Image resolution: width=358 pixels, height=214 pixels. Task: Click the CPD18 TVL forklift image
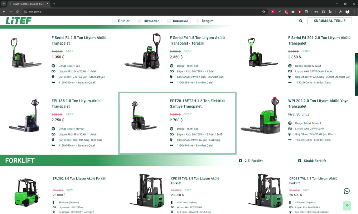(x=266, y=190)
